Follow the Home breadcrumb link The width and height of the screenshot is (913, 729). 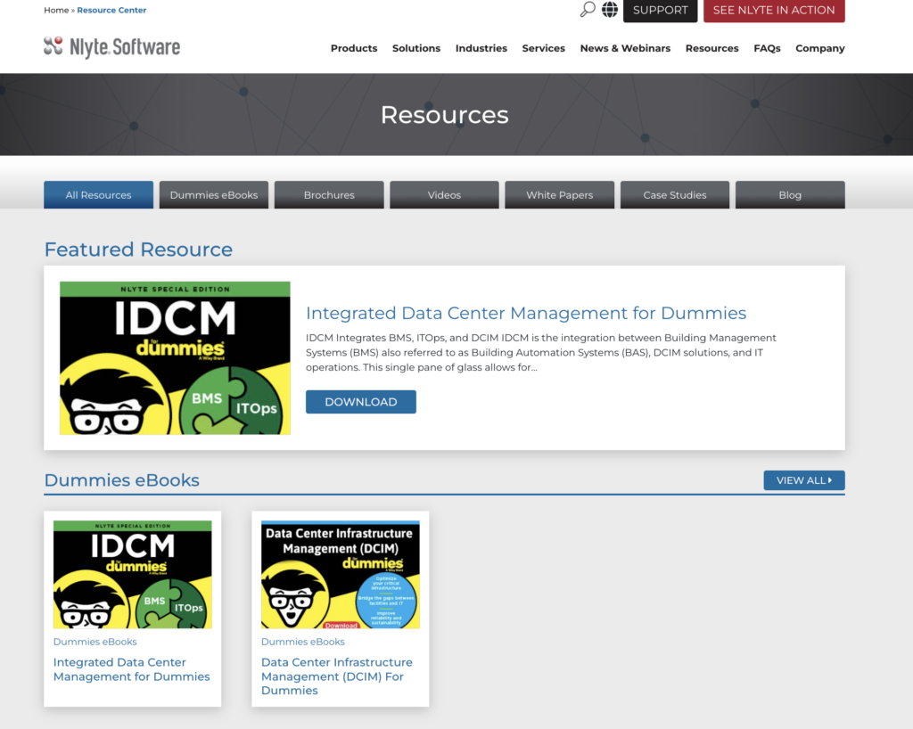56,10
